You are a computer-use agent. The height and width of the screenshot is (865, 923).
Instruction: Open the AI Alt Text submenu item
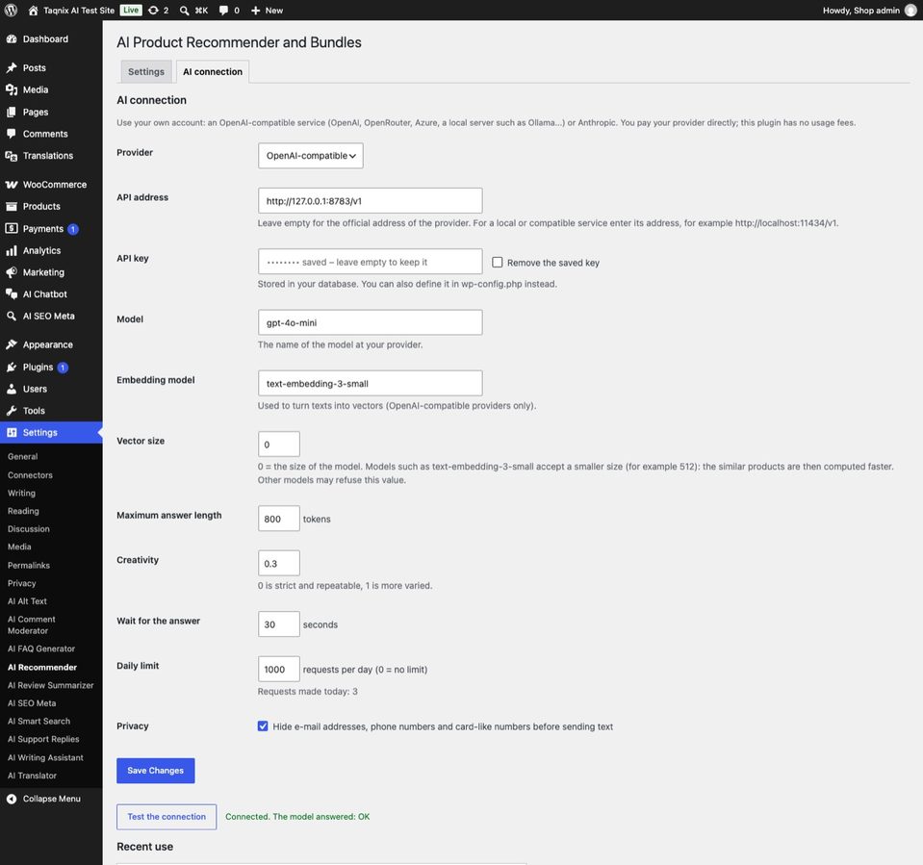click(27, 600)
